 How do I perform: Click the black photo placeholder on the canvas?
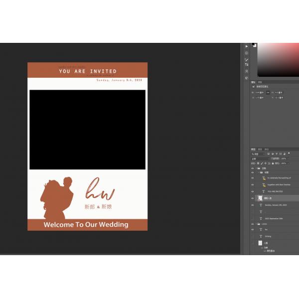click(87, 130)
